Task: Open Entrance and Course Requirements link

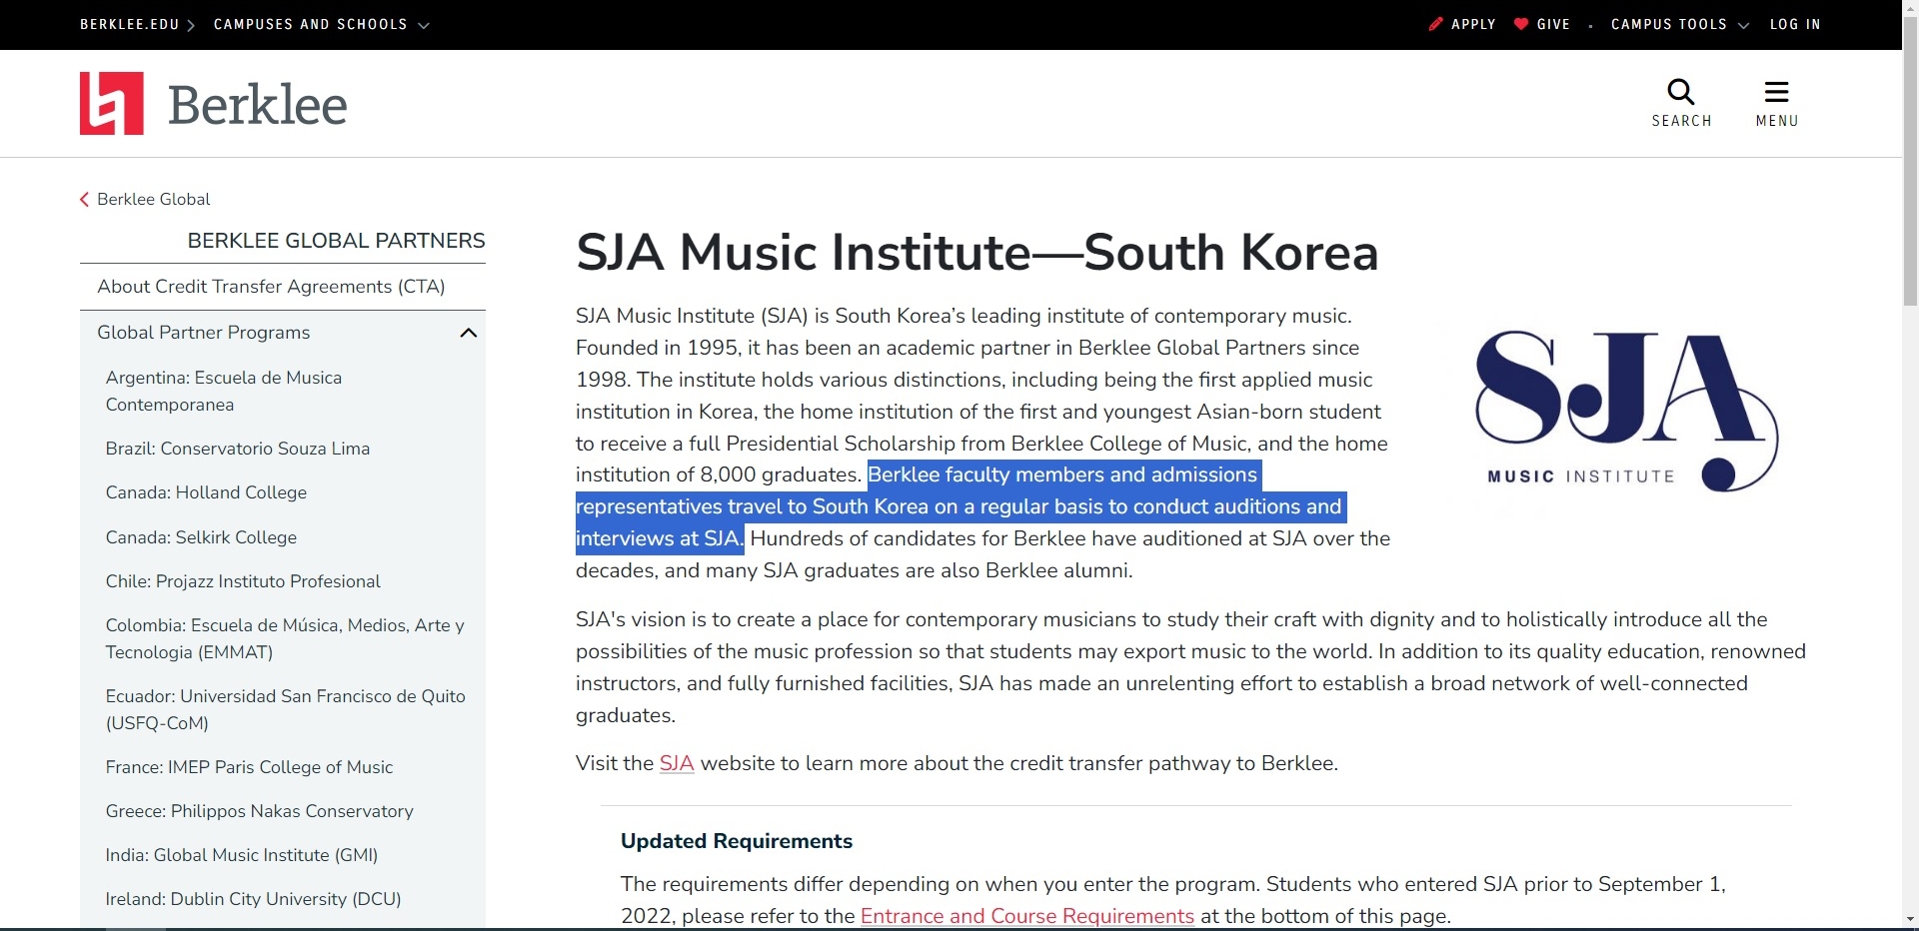Action: [1027, 916]
